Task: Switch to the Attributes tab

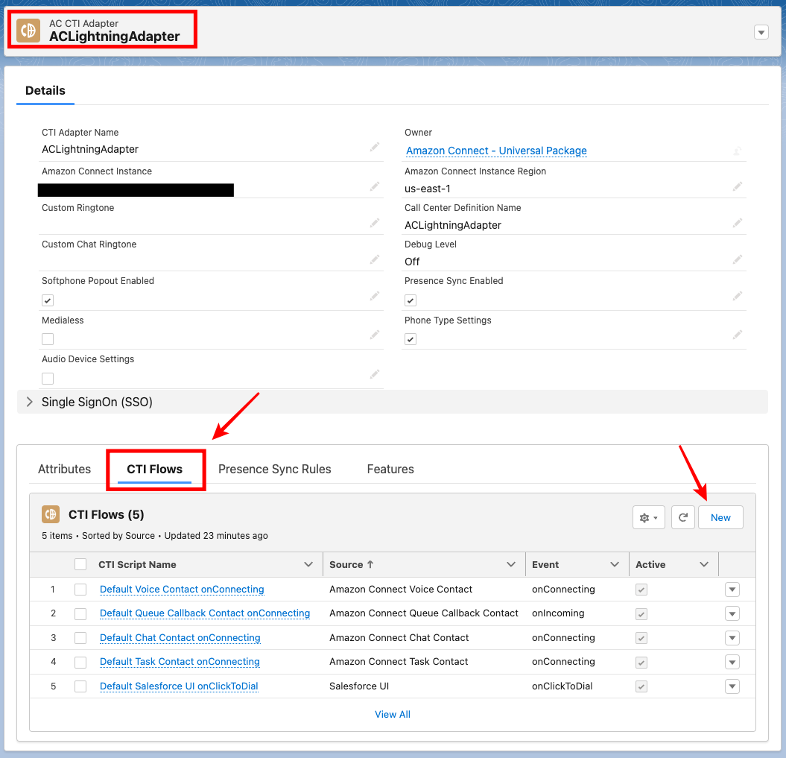Action: 64,470
